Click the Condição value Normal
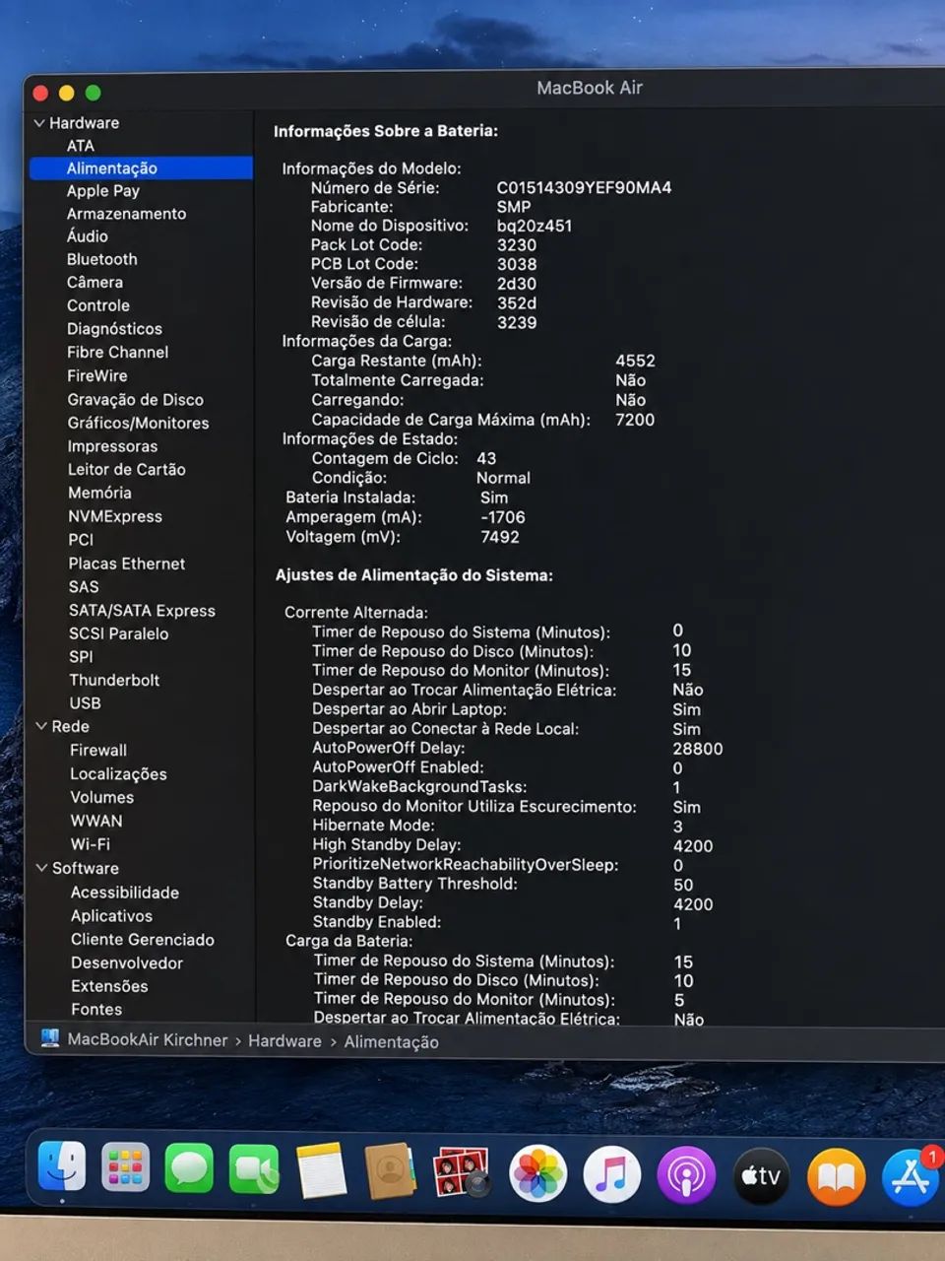The height and width of the screenshot is (1261, 945). pyautogui.click(x=503, y=478)
